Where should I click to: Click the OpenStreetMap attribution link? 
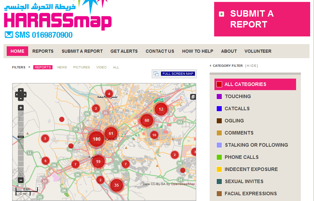point(183,184)
